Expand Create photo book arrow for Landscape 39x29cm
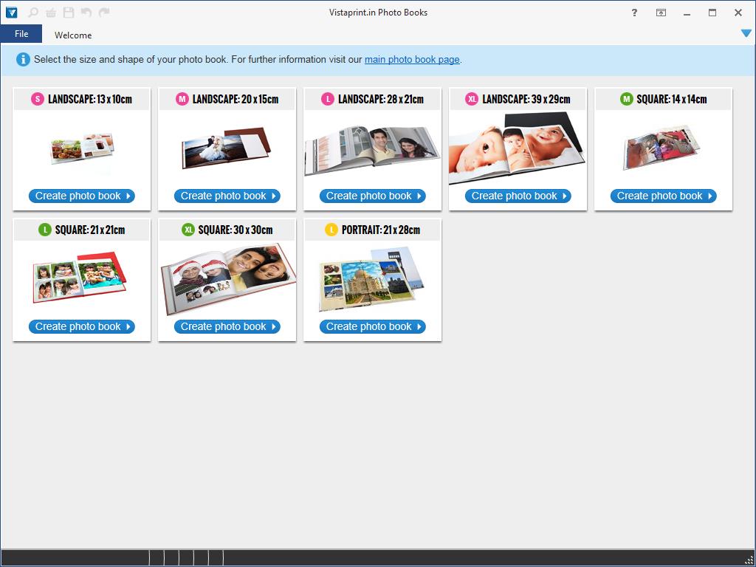The image size is (756, 567). 565,196
